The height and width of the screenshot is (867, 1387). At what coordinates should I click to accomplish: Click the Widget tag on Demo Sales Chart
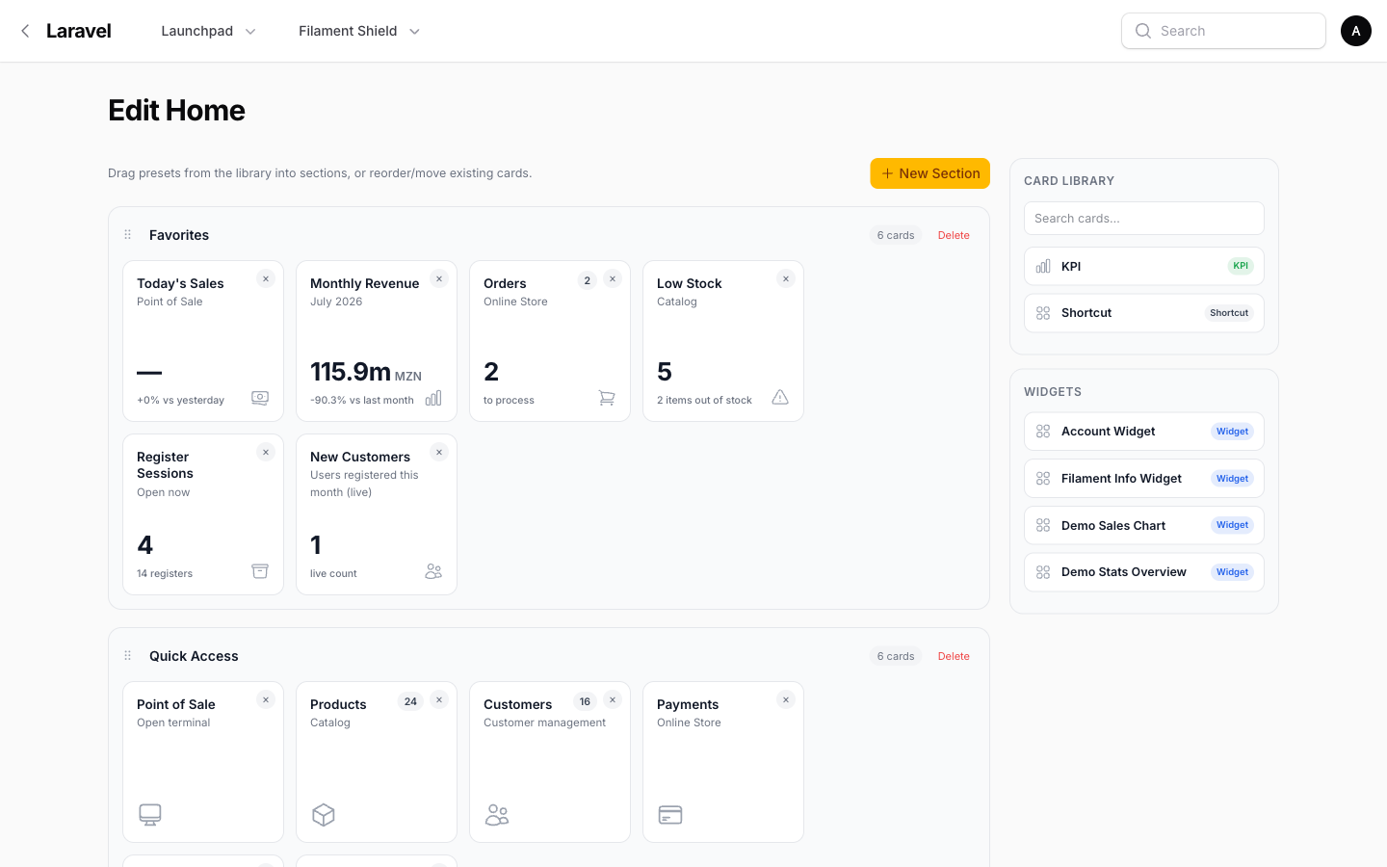click(1232, 525)
